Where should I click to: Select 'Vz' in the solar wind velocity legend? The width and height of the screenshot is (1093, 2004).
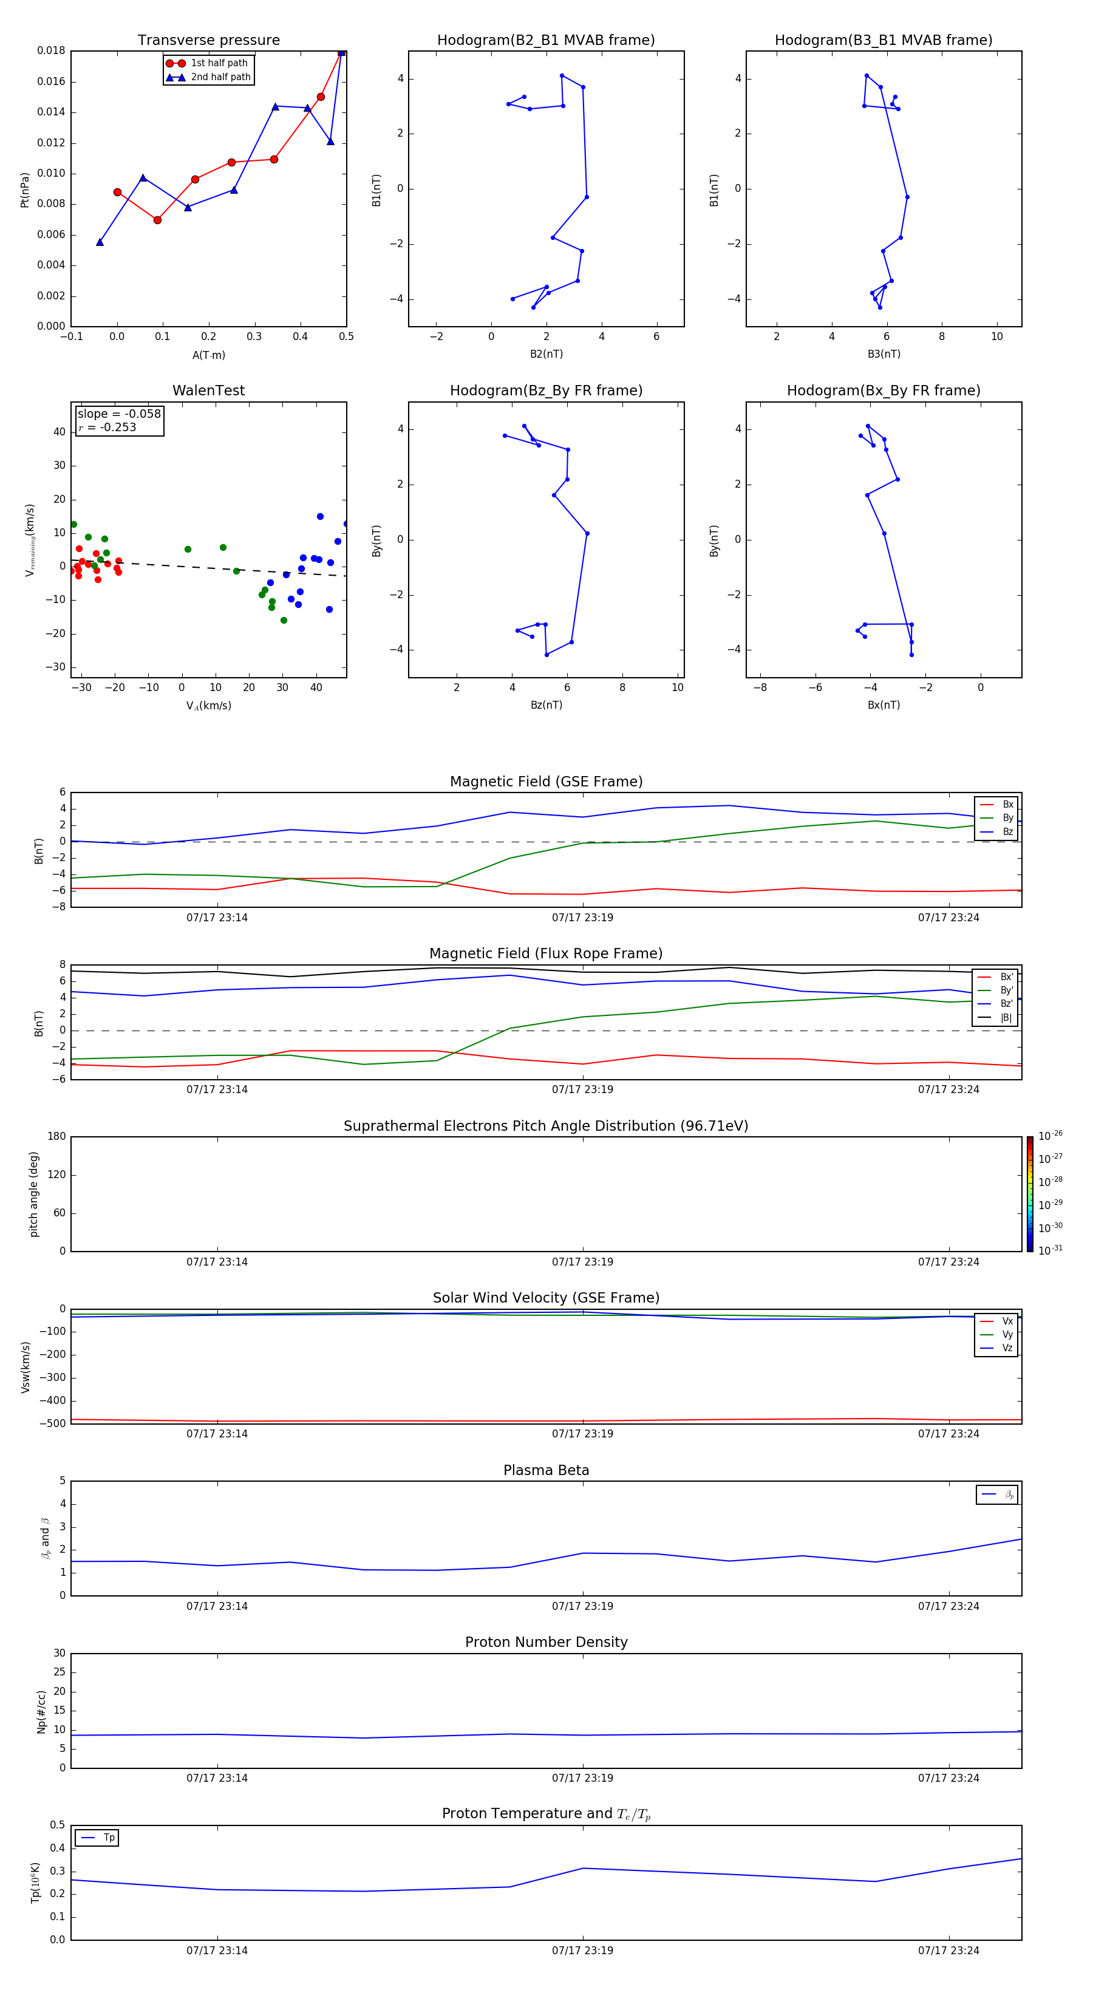click(997, 1348)
